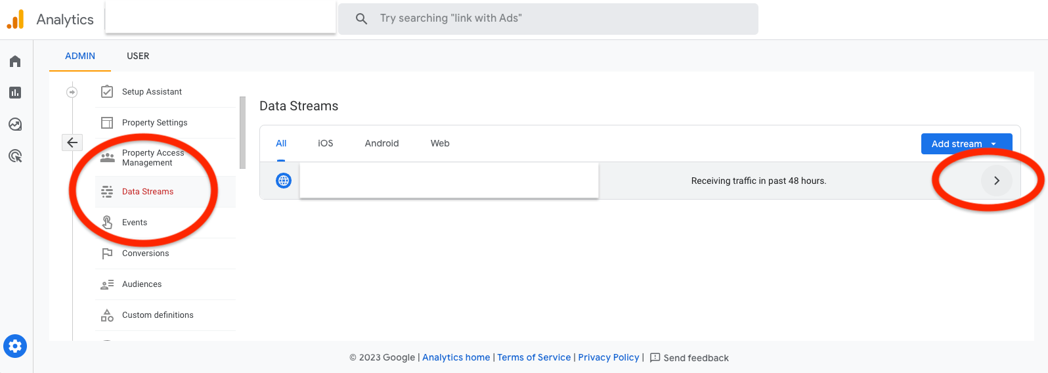The width and height of the screenshot is (1048, 373).
Task: Click the blue Admin gear icon
Action: [x=15, y=346]
